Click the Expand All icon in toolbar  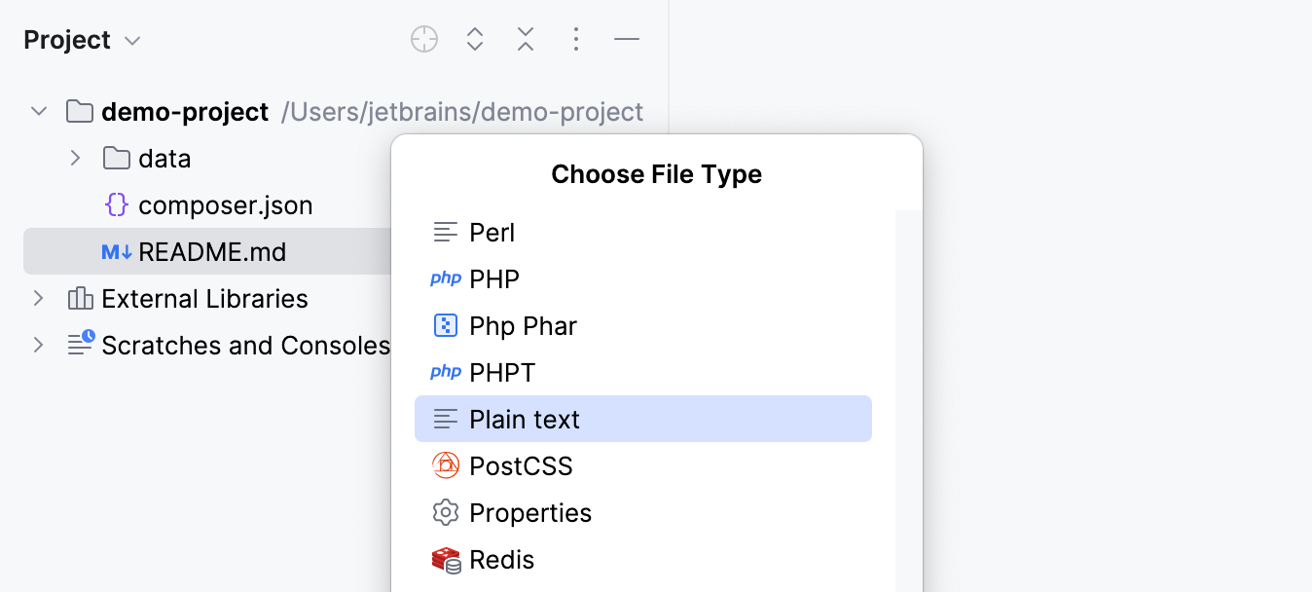coord(474,39)
